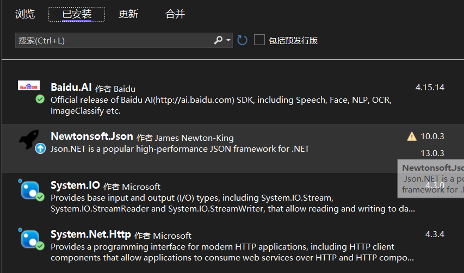
Task: Click author James Newton-King text
Action: [194, 138]
